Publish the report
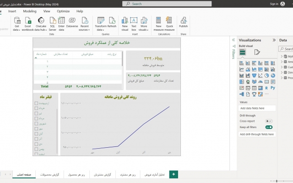Screen dimensions: 293x183 click(183, 22)
